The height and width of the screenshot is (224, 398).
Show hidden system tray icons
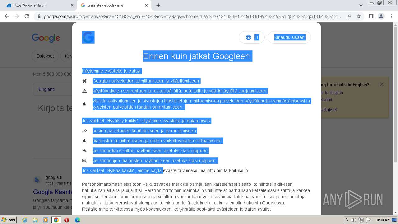[x=347, y=220]
